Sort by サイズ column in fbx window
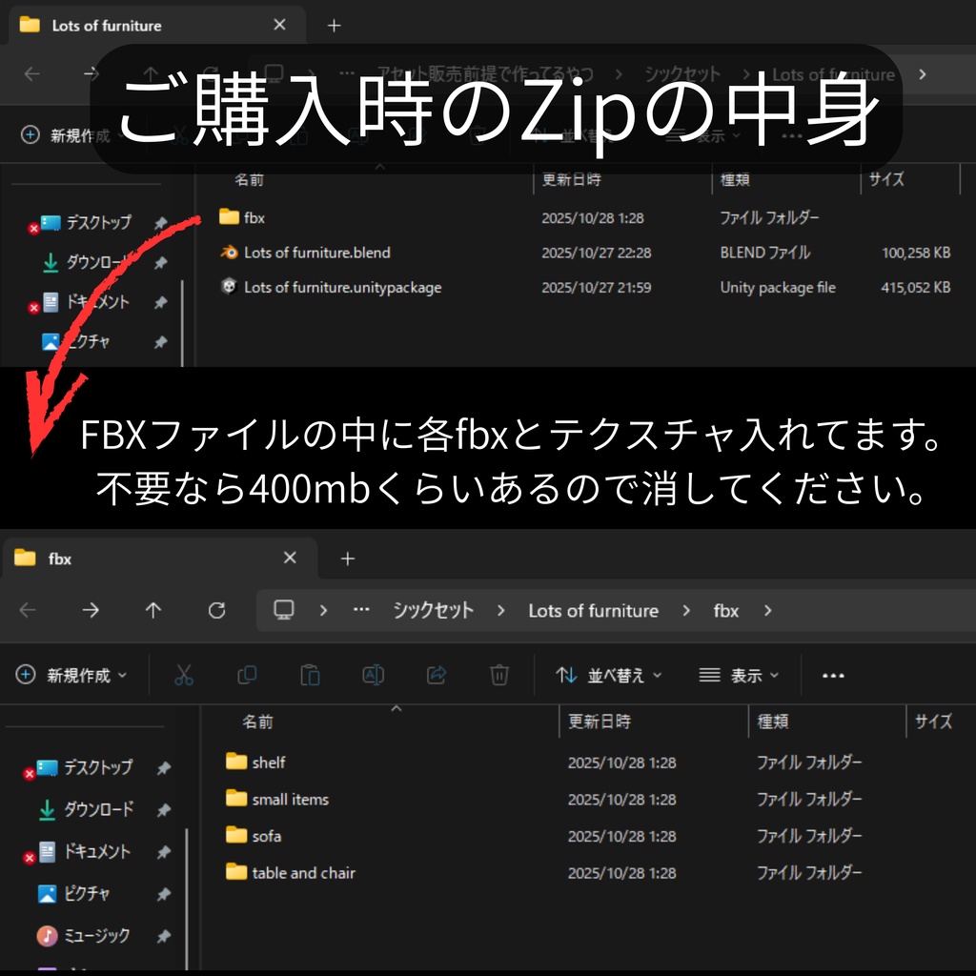976x976 pixels. (933, 722)
